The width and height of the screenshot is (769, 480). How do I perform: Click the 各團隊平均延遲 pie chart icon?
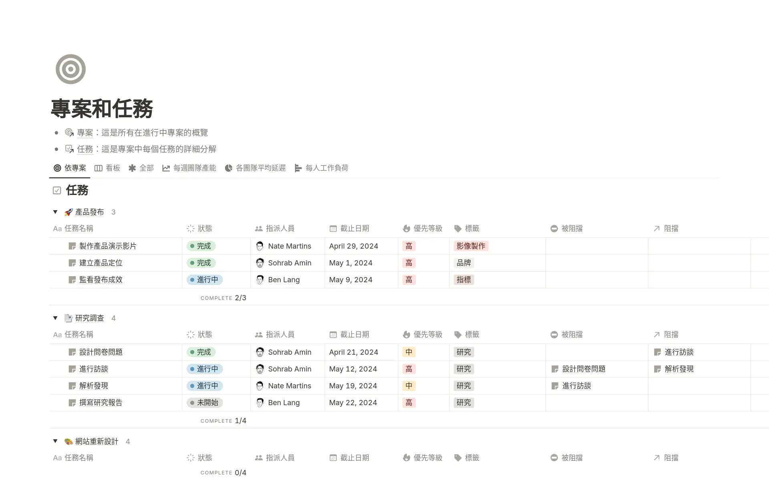229,168
